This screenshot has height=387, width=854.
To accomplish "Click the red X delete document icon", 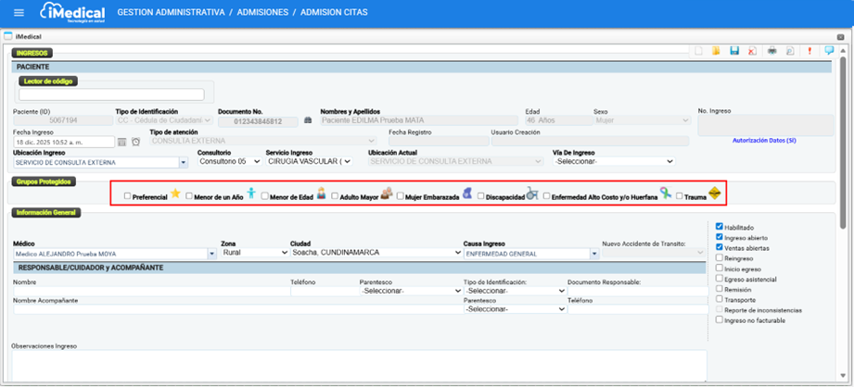I will click(x=751, y=51).
